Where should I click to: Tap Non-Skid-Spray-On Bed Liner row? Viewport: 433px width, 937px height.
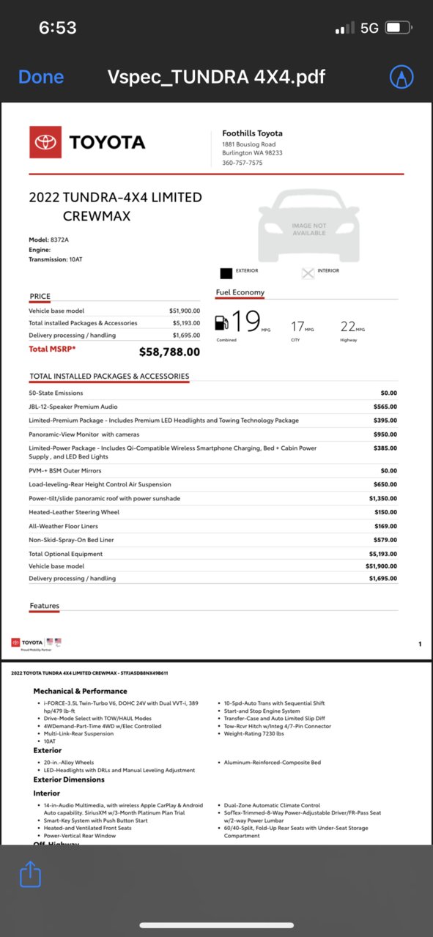coord(213,540)
